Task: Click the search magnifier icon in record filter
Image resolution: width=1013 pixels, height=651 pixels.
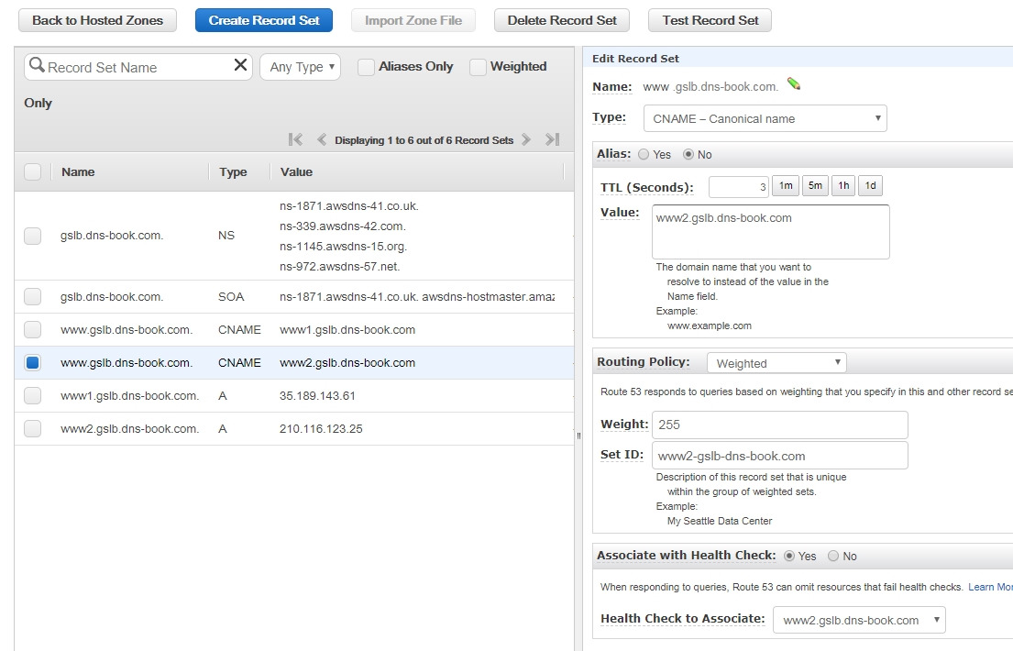Action: [x=37, y=65]
